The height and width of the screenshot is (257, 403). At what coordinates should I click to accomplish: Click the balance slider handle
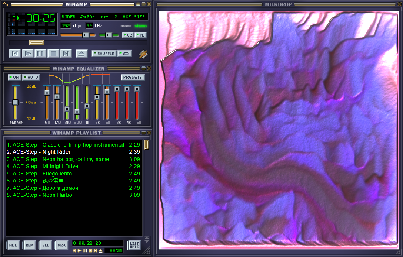coord(109,35)
